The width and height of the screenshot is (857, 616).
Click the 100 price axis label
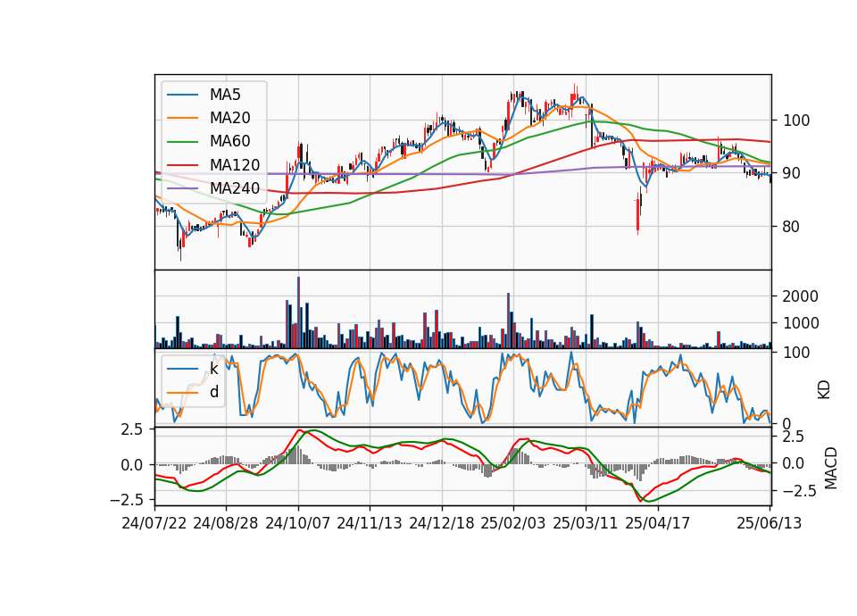(x=796, y=121)
